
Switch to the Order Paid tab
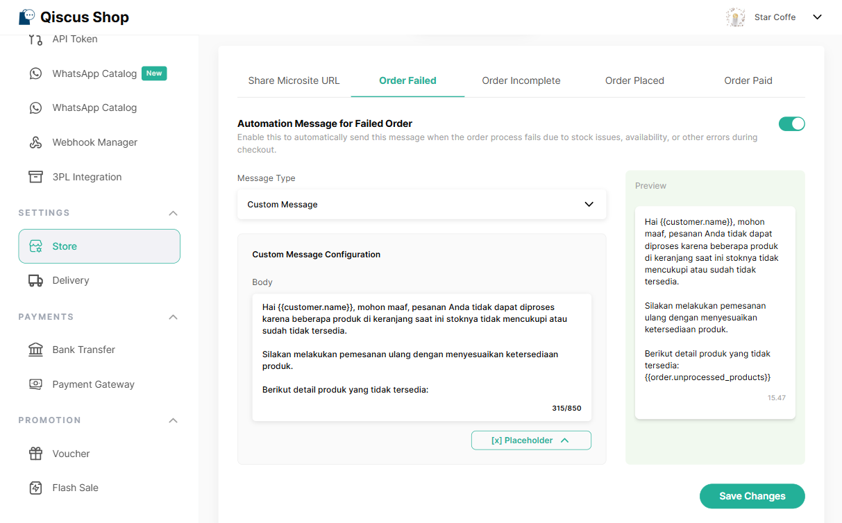coord(748,80)
